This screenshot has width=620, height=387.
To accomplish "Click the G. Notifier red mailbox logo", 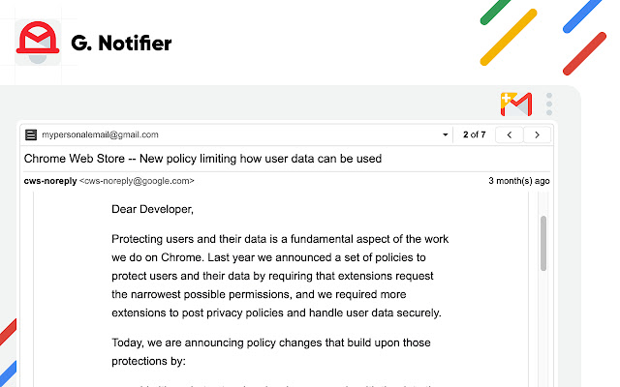I will pos(38,43).
